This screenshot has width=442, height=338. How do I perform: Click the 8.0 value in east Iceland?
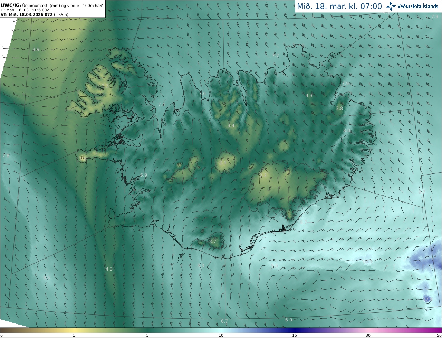pos(347,131)
